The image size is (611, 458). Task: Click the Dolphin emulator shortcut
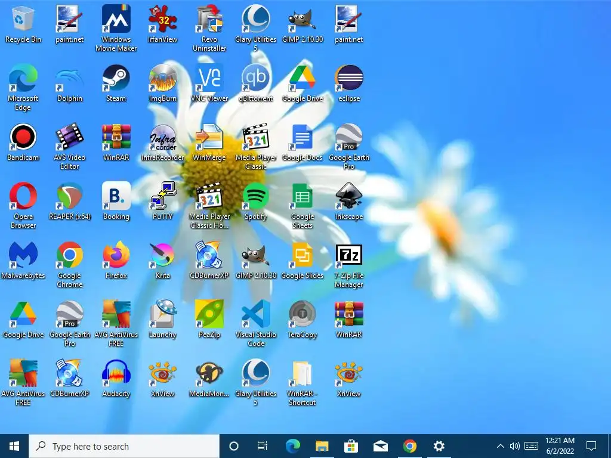[x=70, y=83]
